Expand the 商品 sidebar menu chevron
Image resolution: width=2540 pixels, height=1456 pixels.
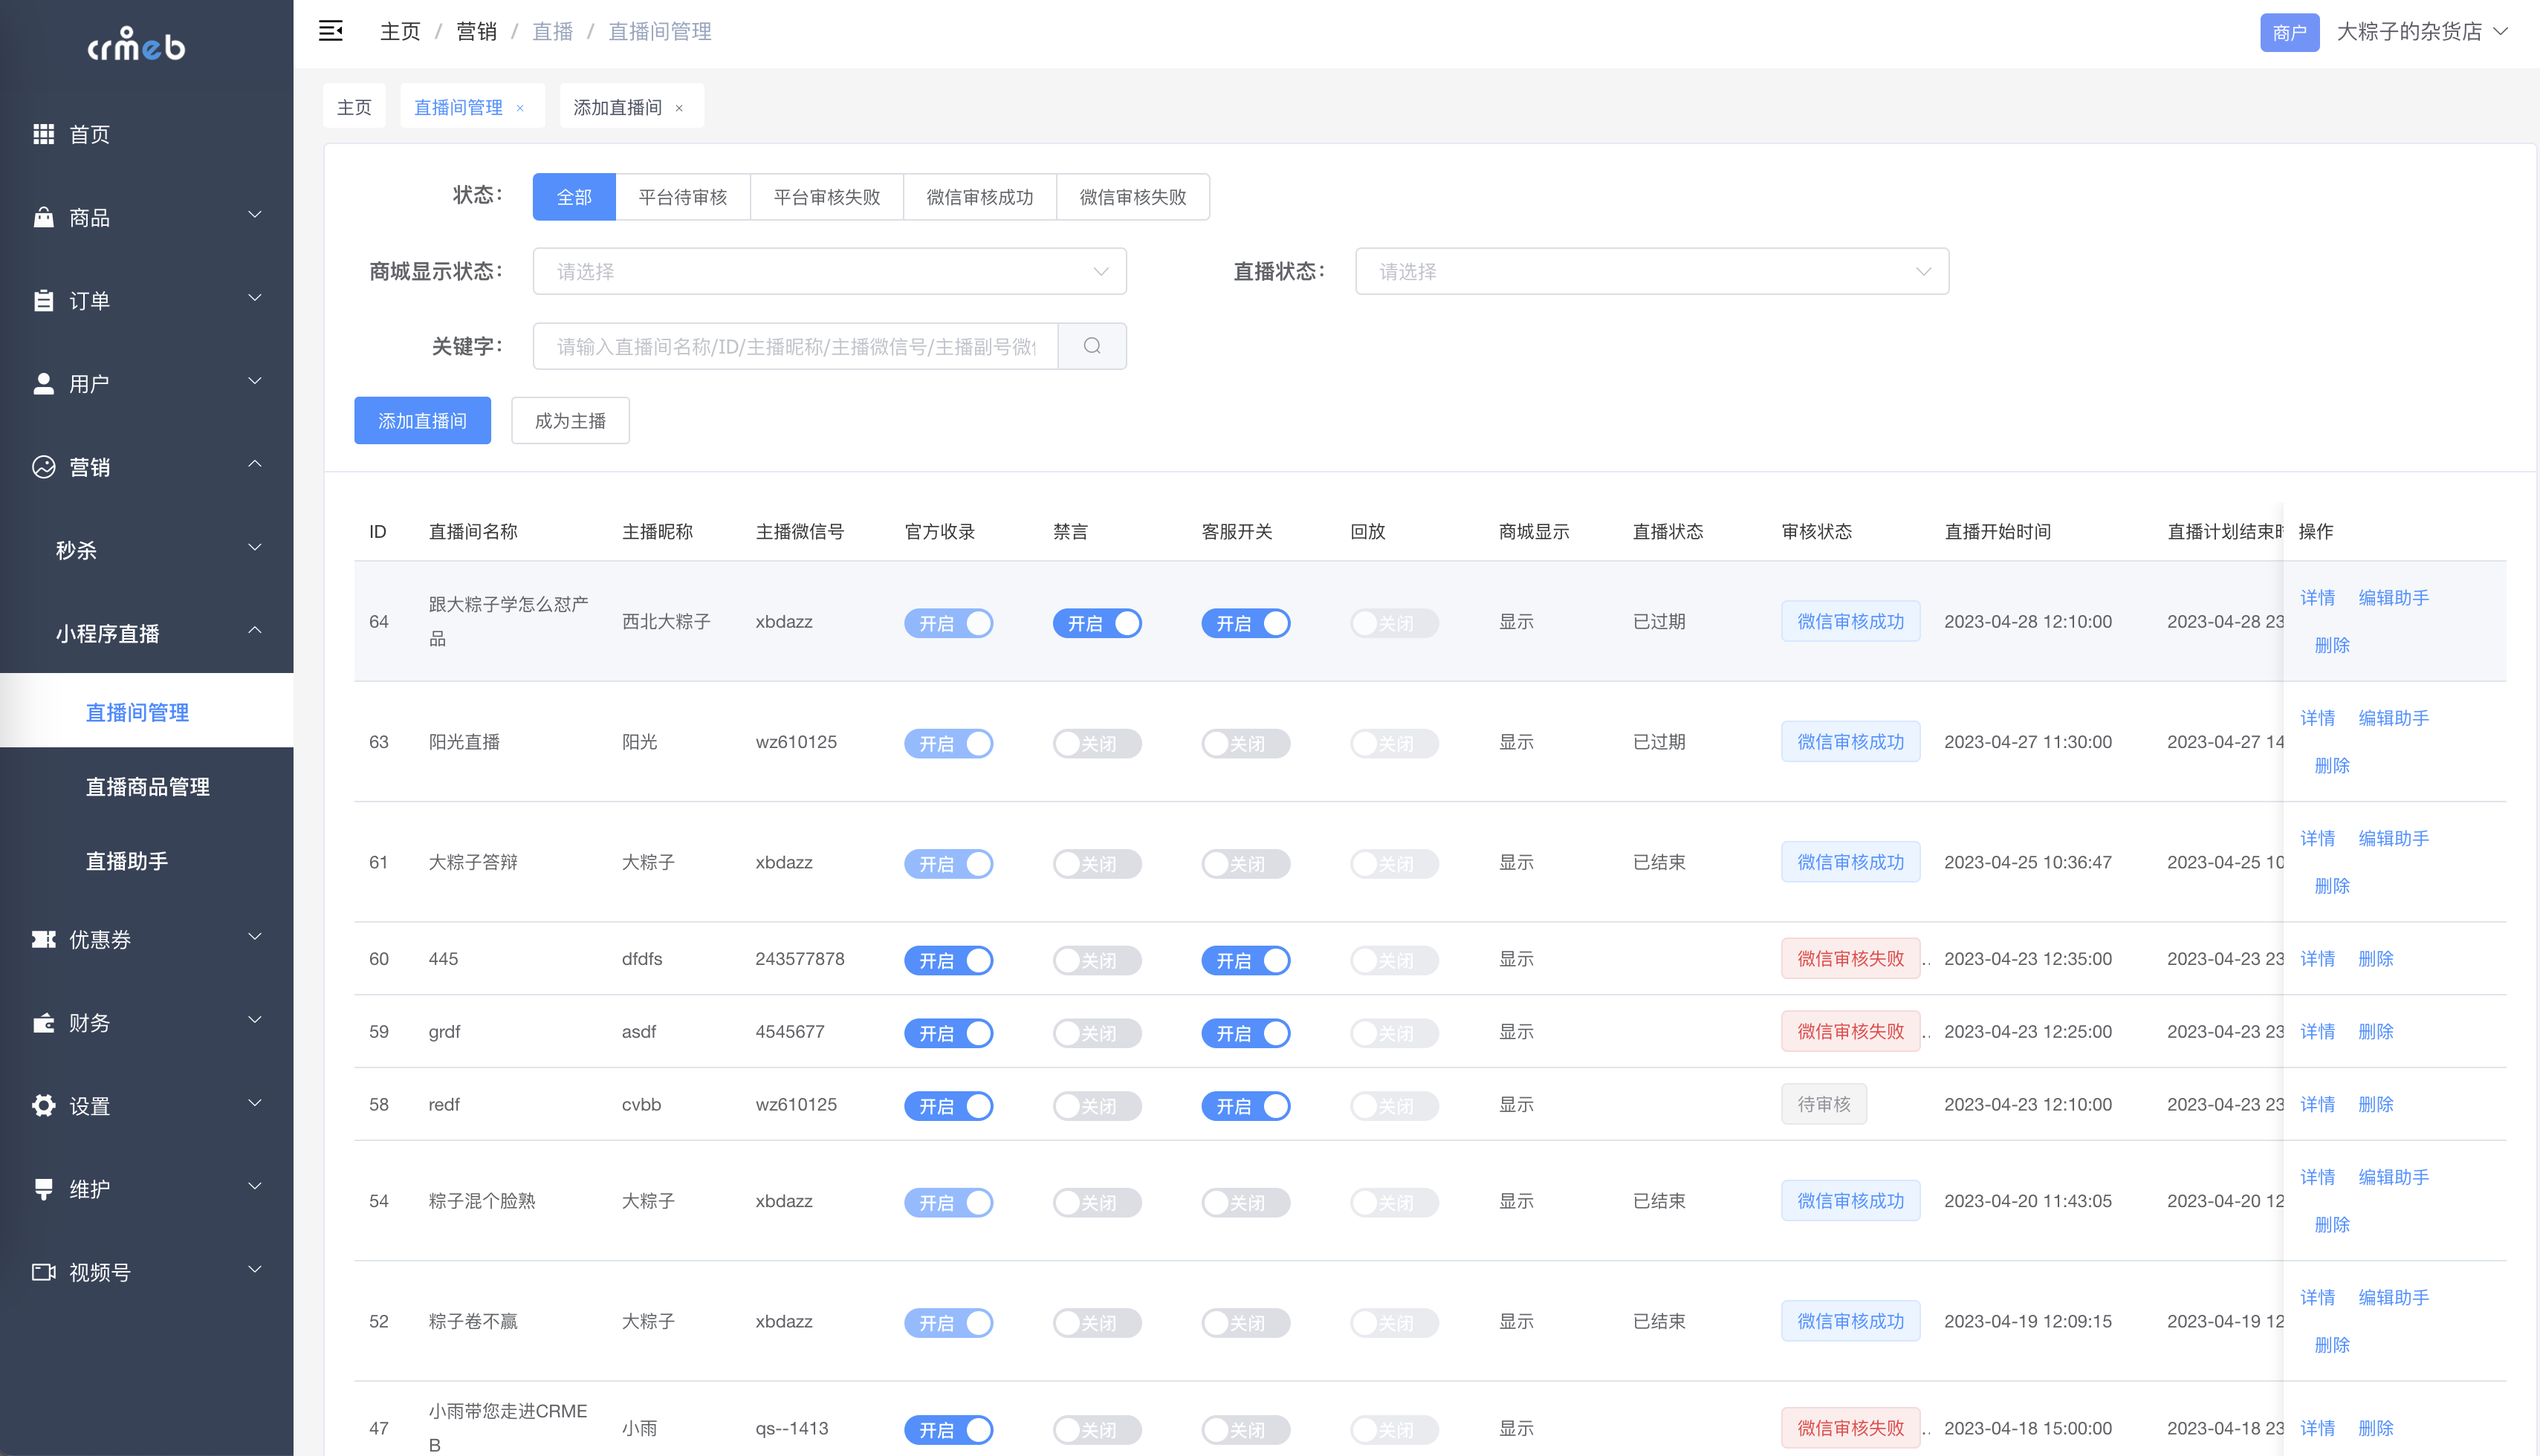(x=255, y=215)
